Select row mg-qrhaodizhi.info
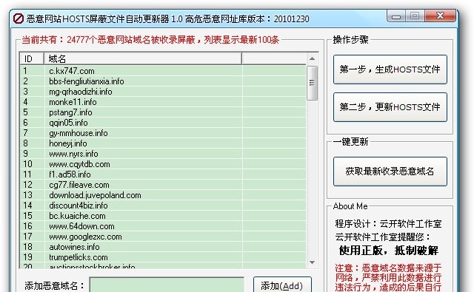 click(x=163, y=92)
